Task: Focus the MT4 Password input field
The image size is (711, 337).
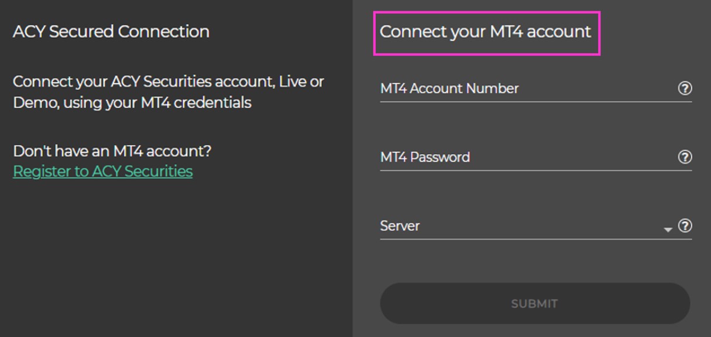Action: (x=527, y=158)
